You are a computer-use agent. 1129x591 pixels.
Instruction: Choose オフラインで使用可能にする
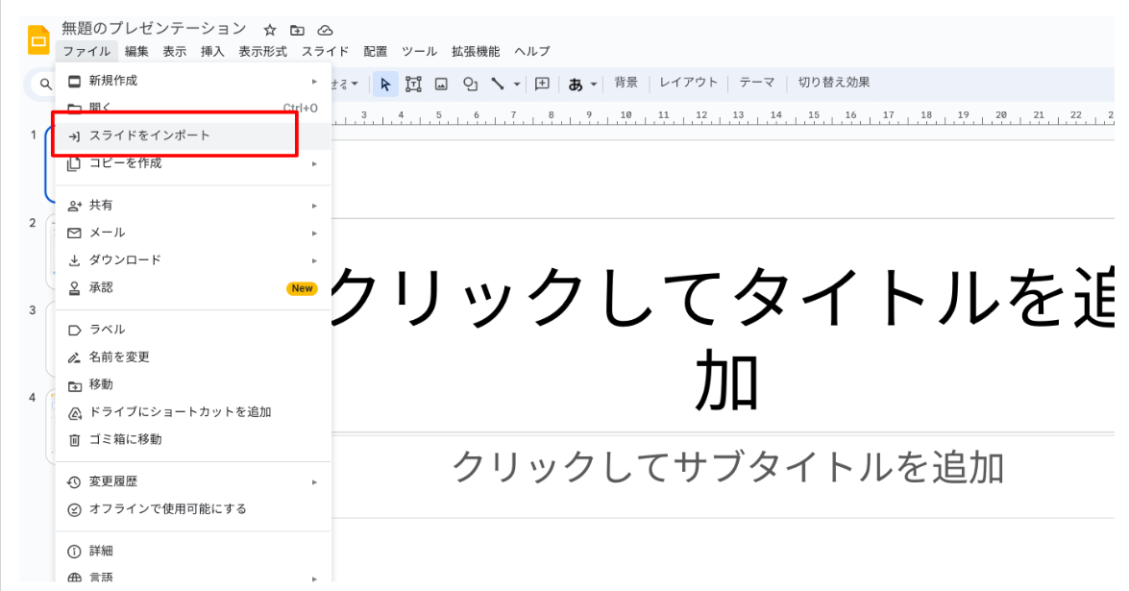click(193, 509)
